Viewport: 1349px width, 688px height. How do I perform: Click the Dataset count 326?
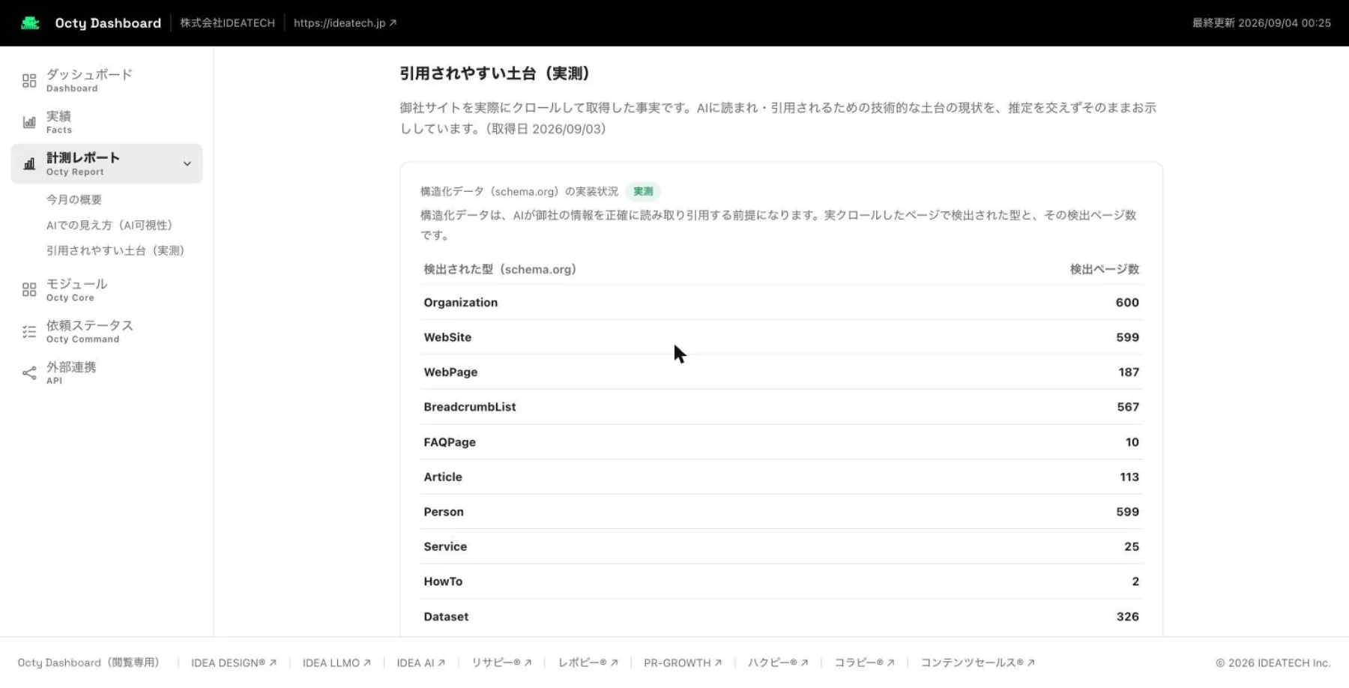coord(1128,617)
